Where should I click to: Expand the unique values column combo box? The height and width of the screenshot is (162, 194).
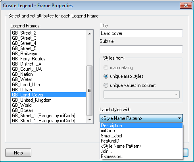(142, 94)
